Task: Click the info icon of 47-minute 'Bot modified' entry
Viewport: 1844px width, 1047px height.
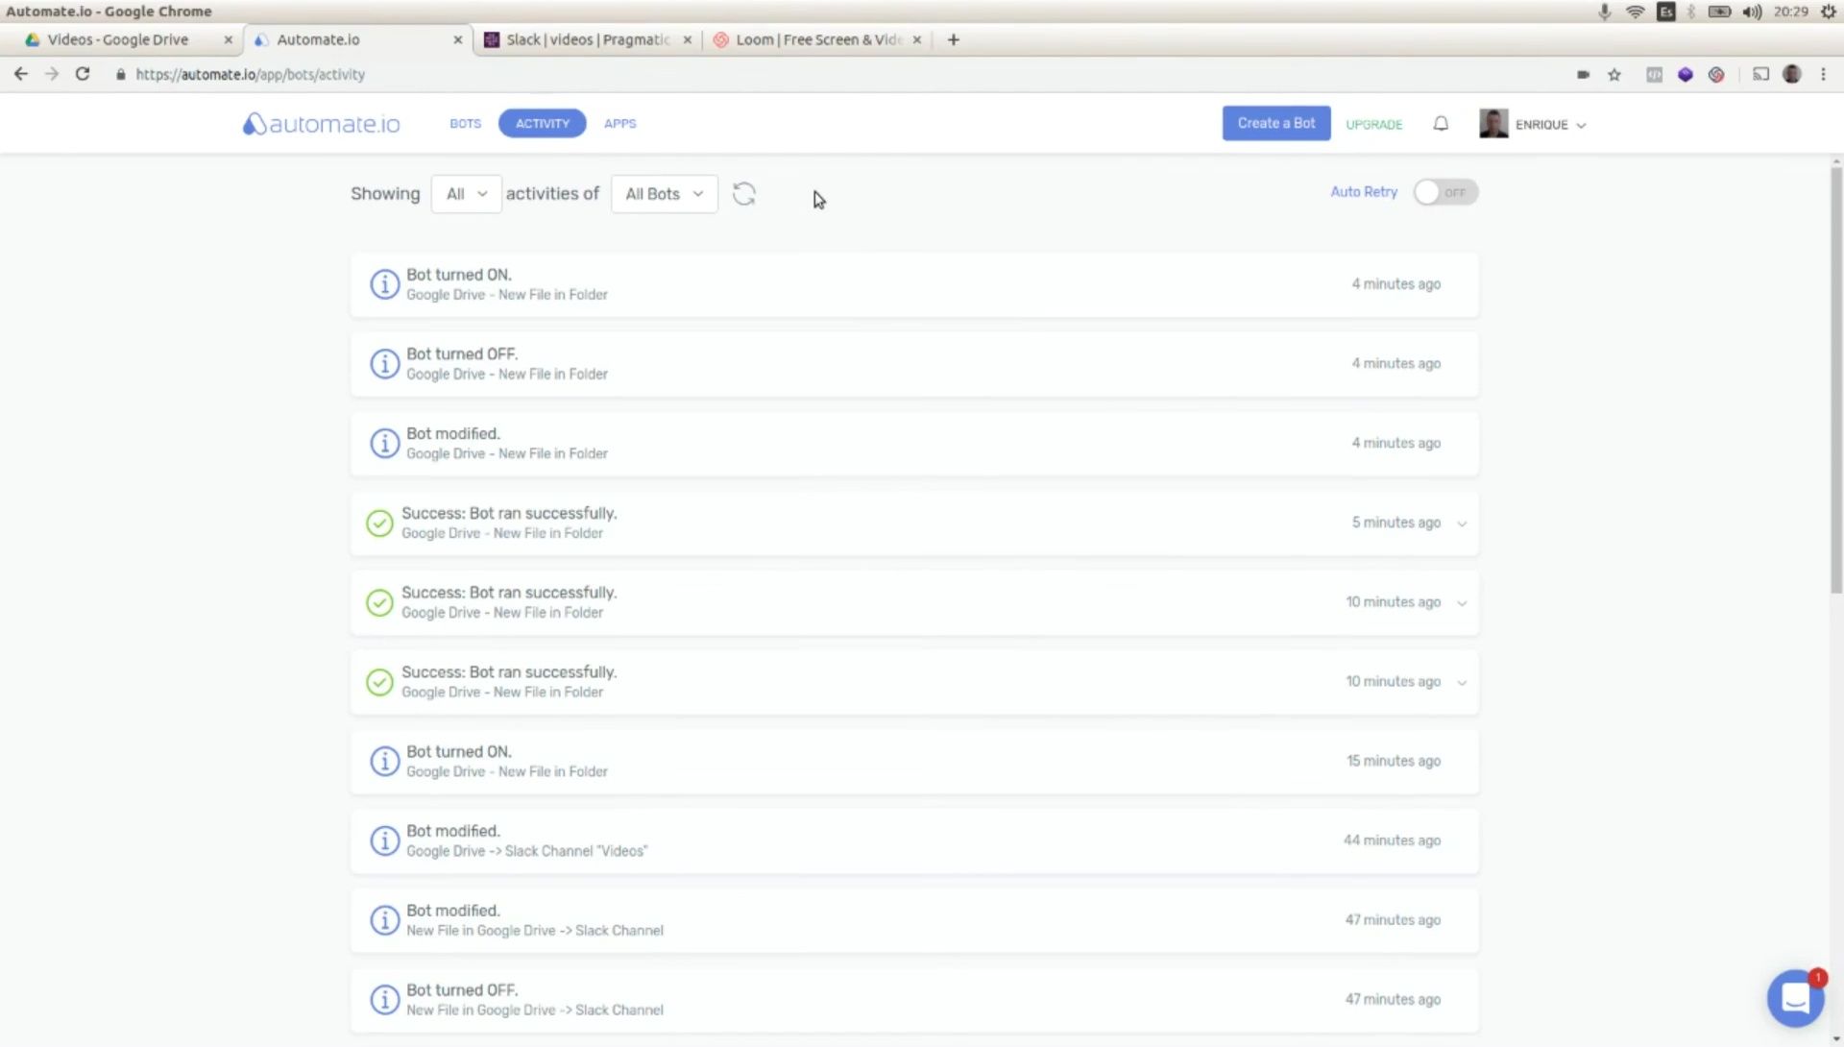Action: click(x=384, y=921)
